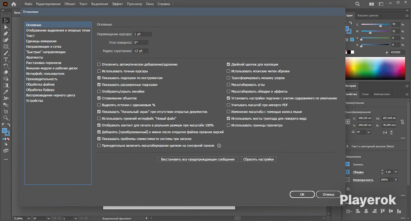Viewport: 411px width, 221px height.
Task: Go to the Home screen icon
Action: coord(14,4)
